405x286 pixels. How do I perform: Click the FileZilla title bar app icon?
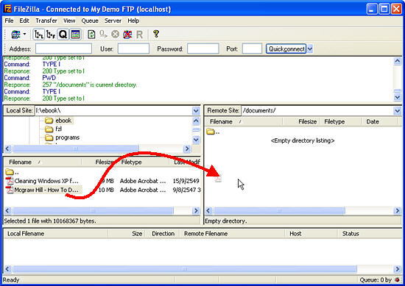pyautogui.click(x=7, y=9)
